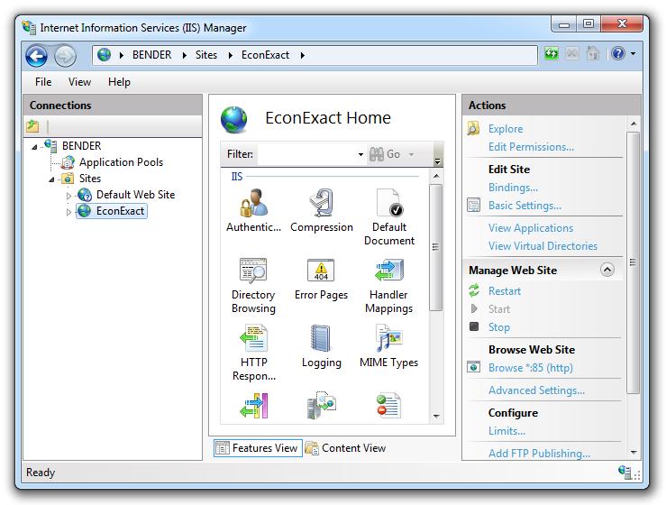Open the Error Pages 404 icon

321,271
